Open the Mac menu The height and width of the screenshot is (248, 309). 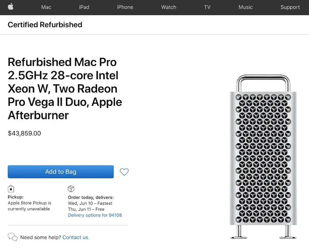coord(46,7)
